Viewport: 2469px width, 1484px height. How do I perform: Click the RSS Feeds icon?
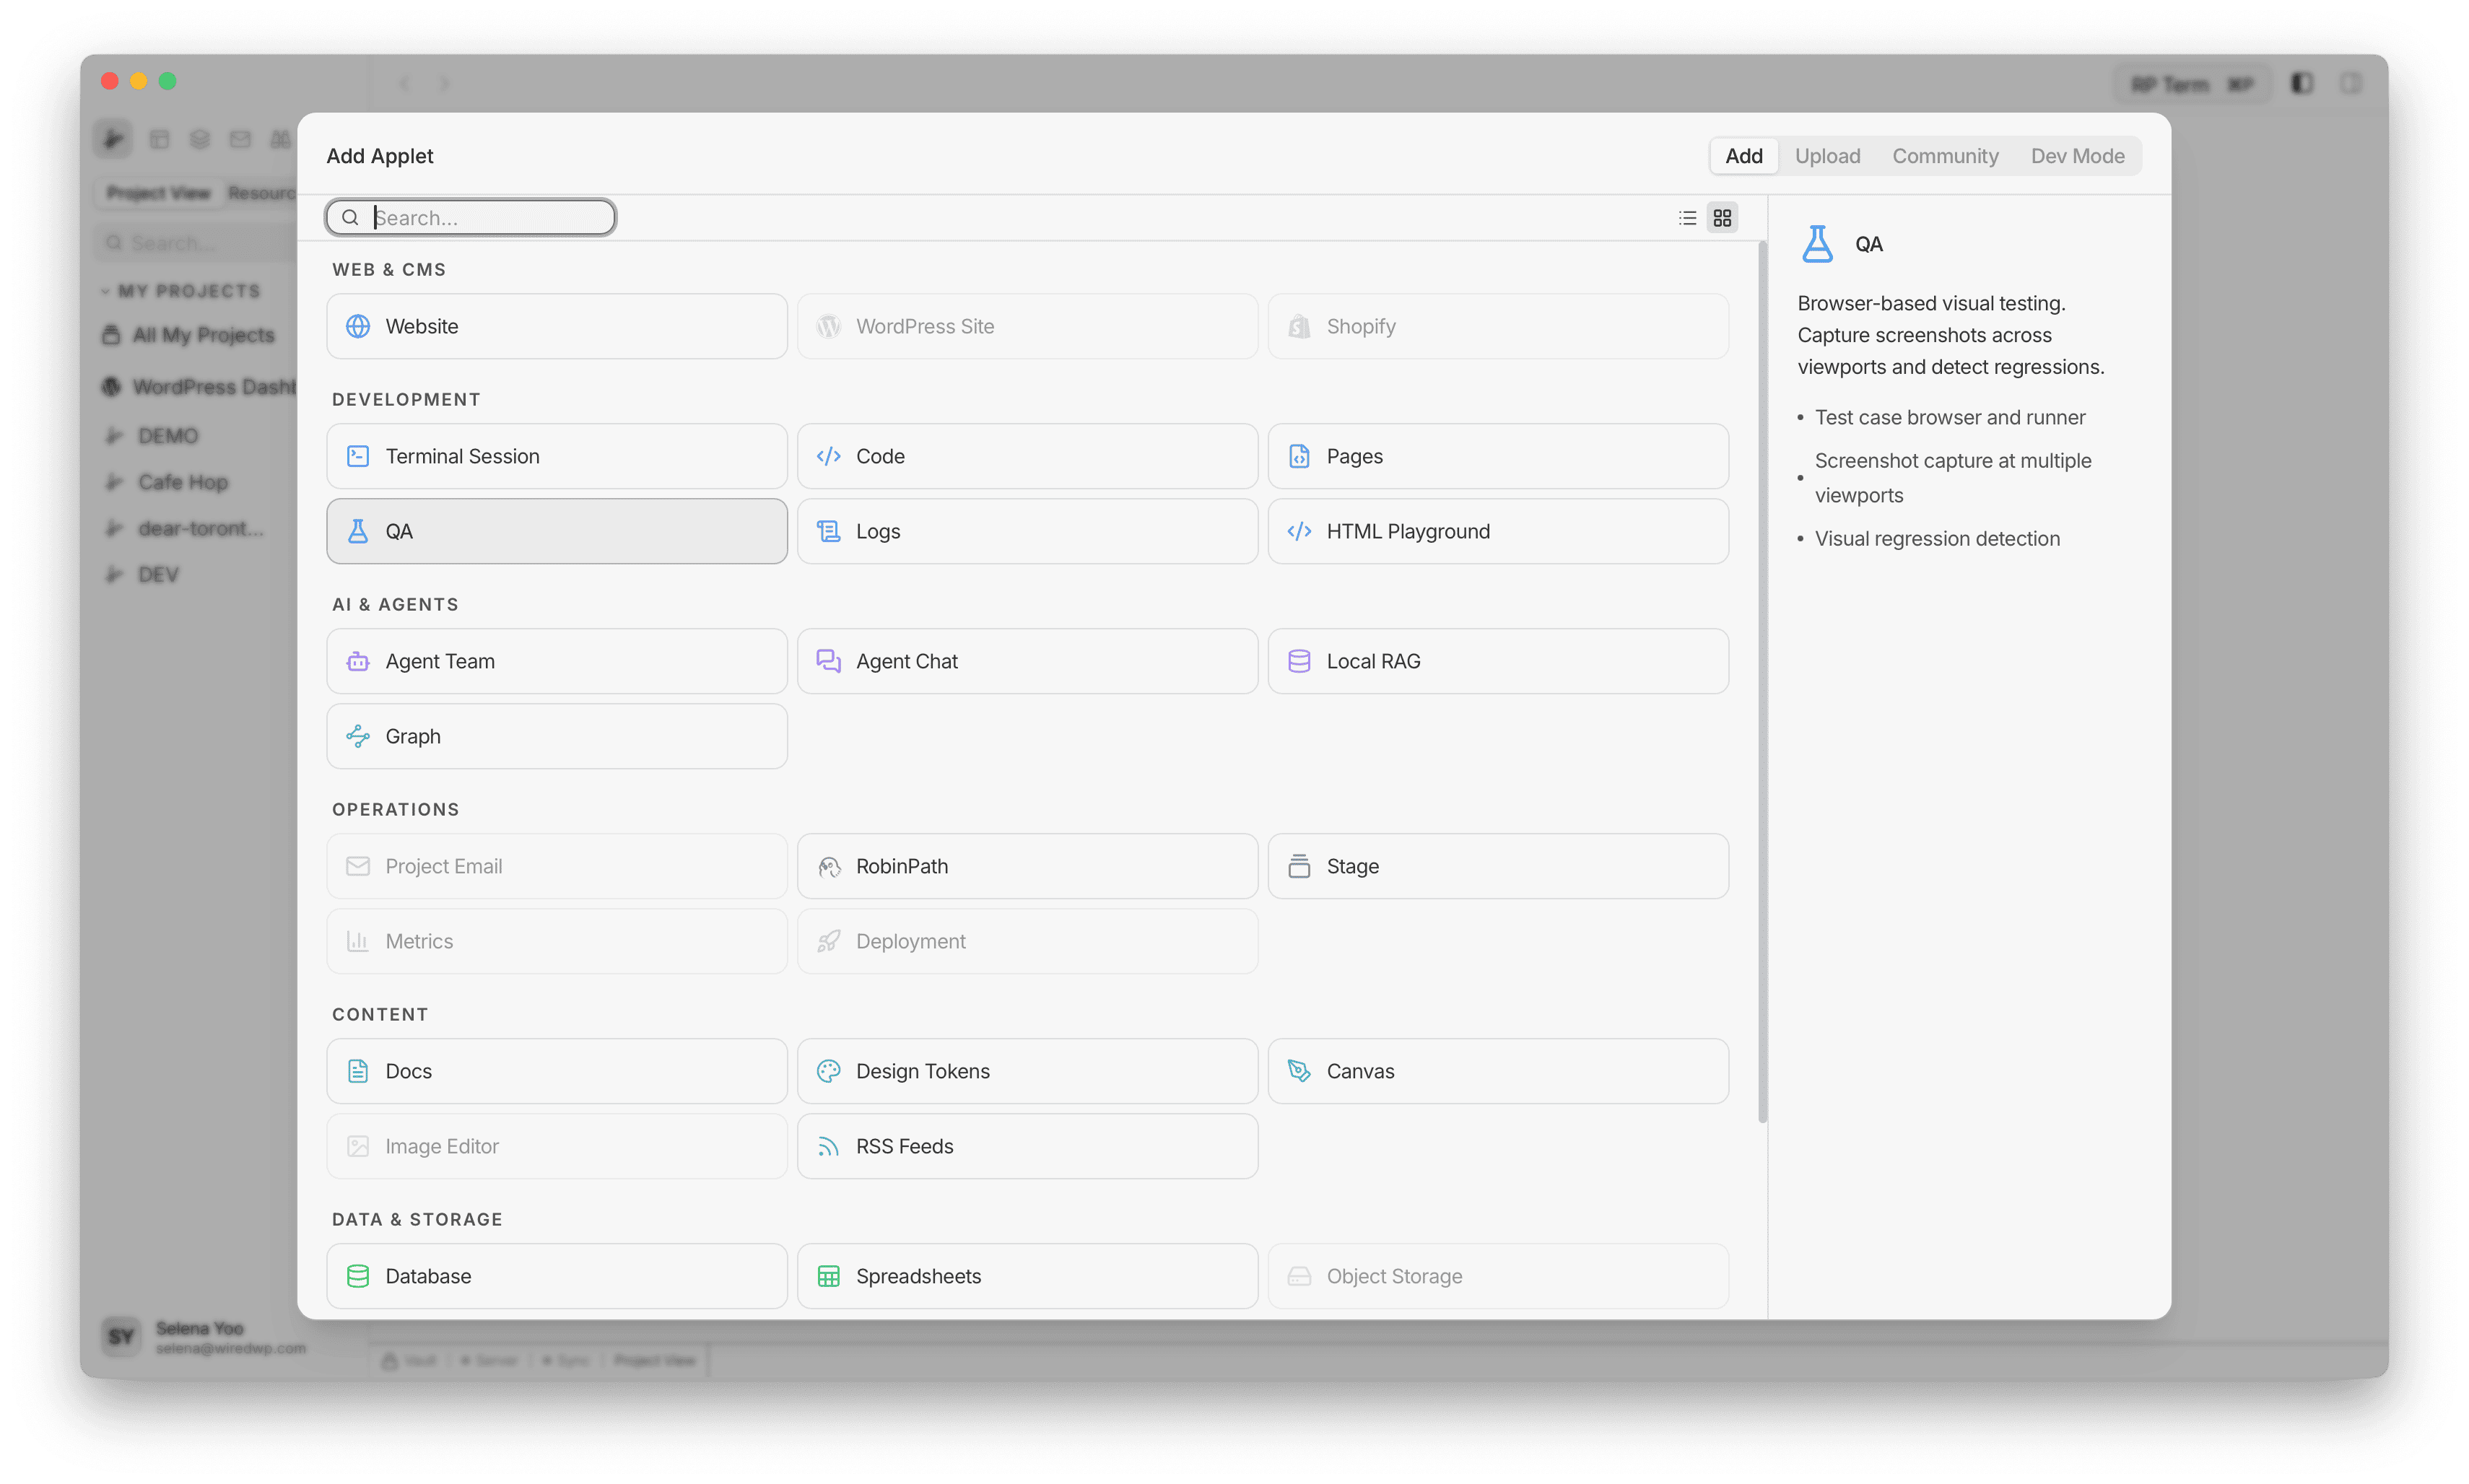point(828,1146)
